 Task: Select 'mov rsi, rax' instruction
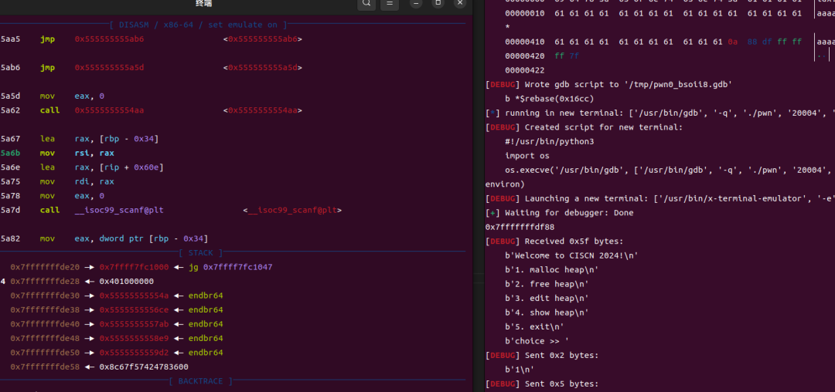pos(77,153)
